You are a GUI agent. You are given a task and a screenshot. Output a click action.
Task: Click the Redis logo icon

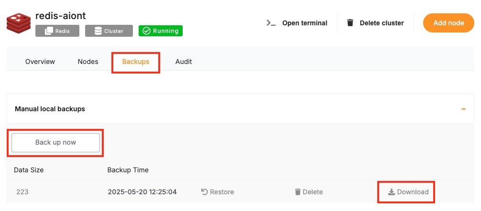click(19, 22)
